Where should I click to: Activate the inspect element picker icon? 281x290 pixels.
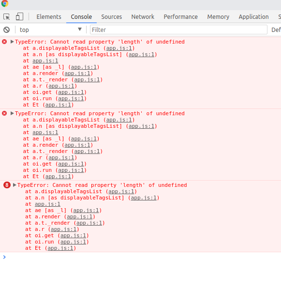coord(7,17)
